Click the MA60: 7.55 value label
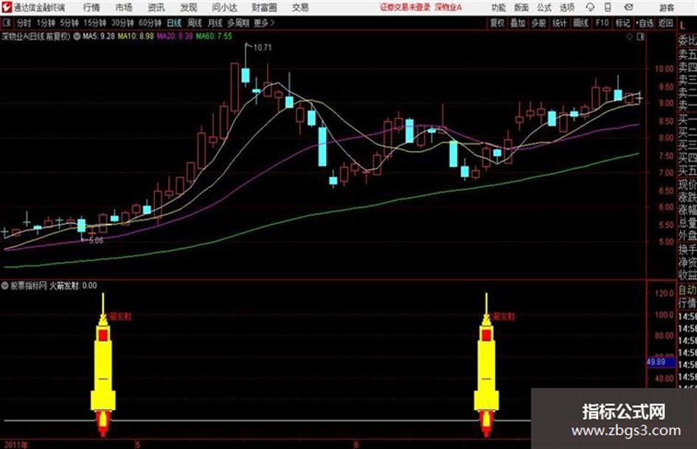Image resolution: width=697 pixels, height=449 pixels. click(x=214, y=36)
